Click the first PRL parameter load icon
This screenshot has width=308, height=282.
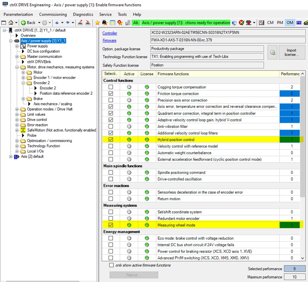tap(80, 23)
